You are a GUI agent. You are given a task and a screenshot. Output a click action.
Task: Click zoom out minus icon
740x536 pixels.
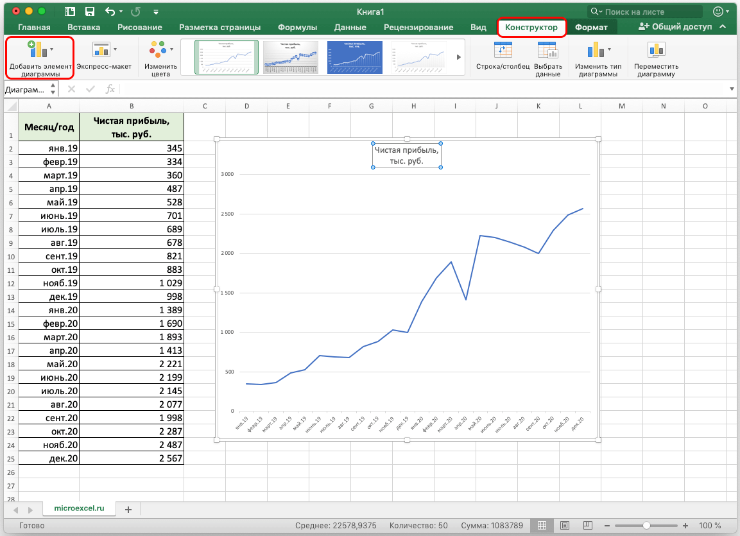coord(607,526)
